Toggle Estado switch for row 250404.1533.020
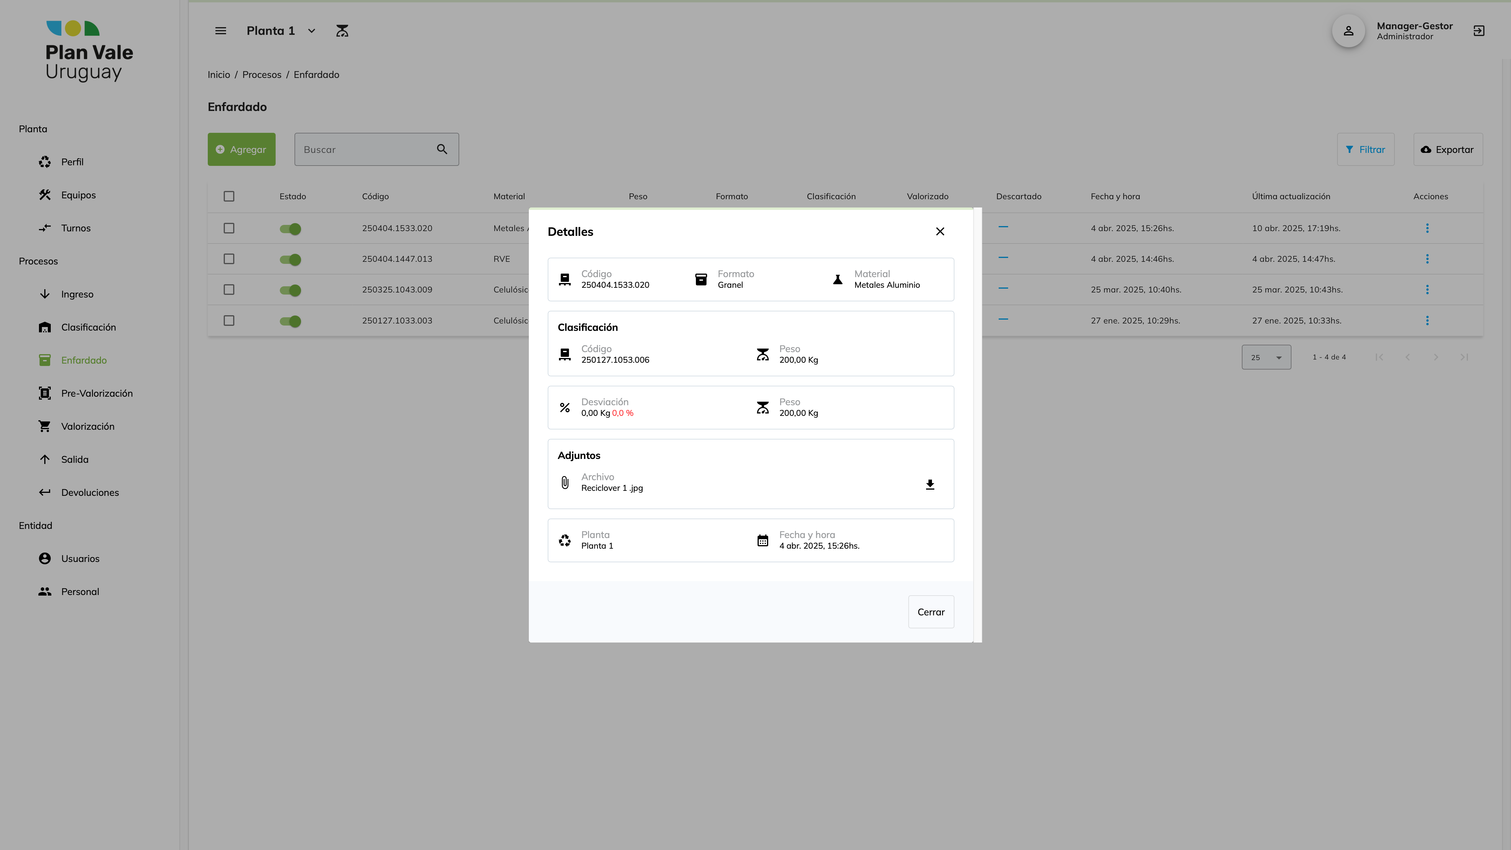Image resolution: width=1511 pixels, height=850 pixels. [290, 229]
